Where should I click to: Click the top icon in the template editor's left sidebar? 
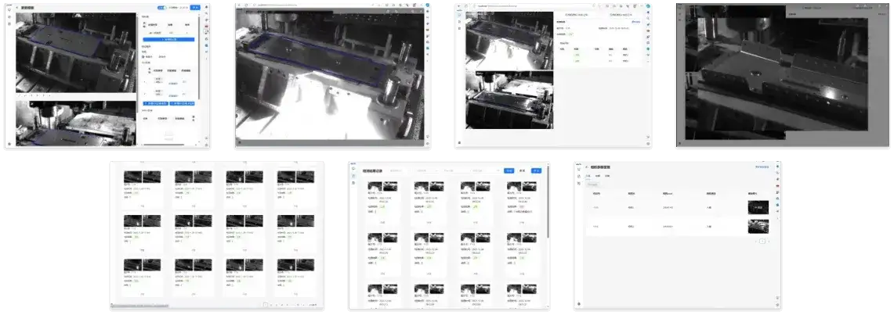(9, 9)
